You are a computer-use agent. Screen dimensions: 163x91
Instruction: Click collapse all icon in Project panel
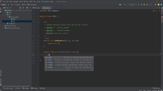pyautogui.click(x=23, y=8)
